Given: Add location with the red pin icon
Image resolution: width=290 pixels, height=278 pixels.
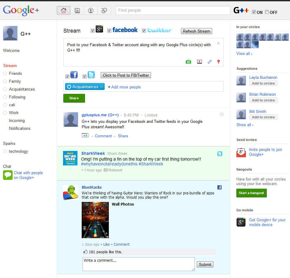Looking at the screenshot, I should (x=219, y=62).
